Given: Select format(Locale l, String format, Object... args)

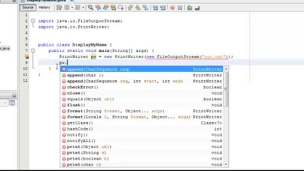Looking at the screenshot, I should [x=142, y=117].
